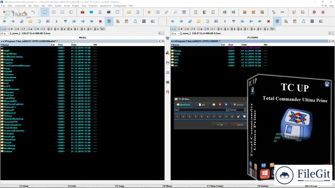Click the red power button icon
This screenshot has width=335, height=188.
(x=323, y=12)
